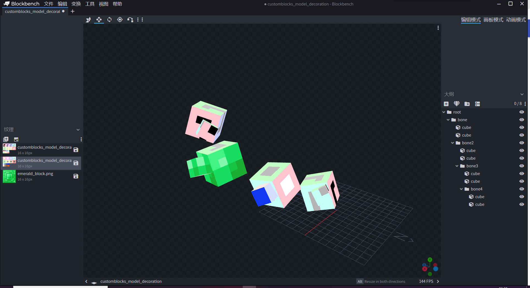The width and height of the screenshot is (530, 288).
Task: Switch to 动画模式 animate mode
Action: tap(516, 20)
